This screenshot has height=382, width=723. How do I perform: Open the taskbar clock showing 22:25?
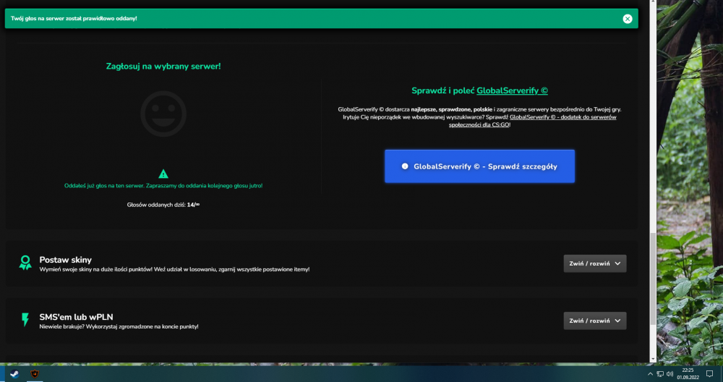click(688, 374)
